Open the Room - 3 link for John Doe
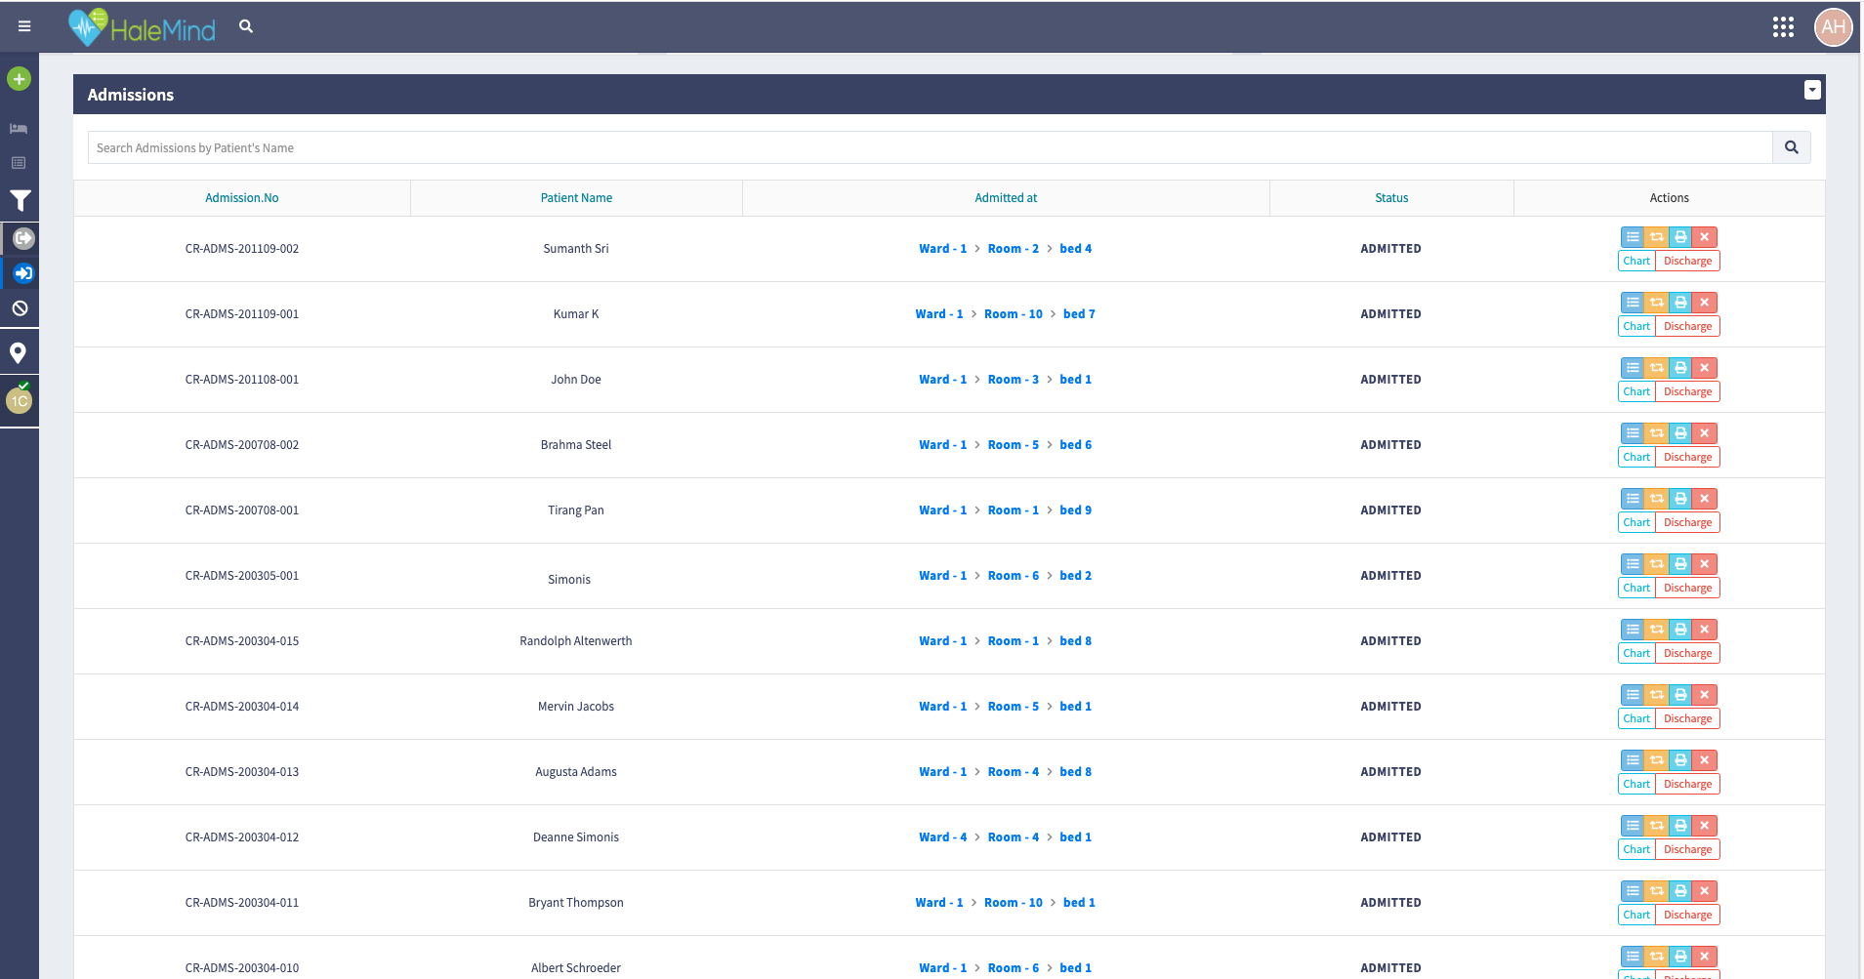1864x979 pixels. click(x=1014, y=380)
